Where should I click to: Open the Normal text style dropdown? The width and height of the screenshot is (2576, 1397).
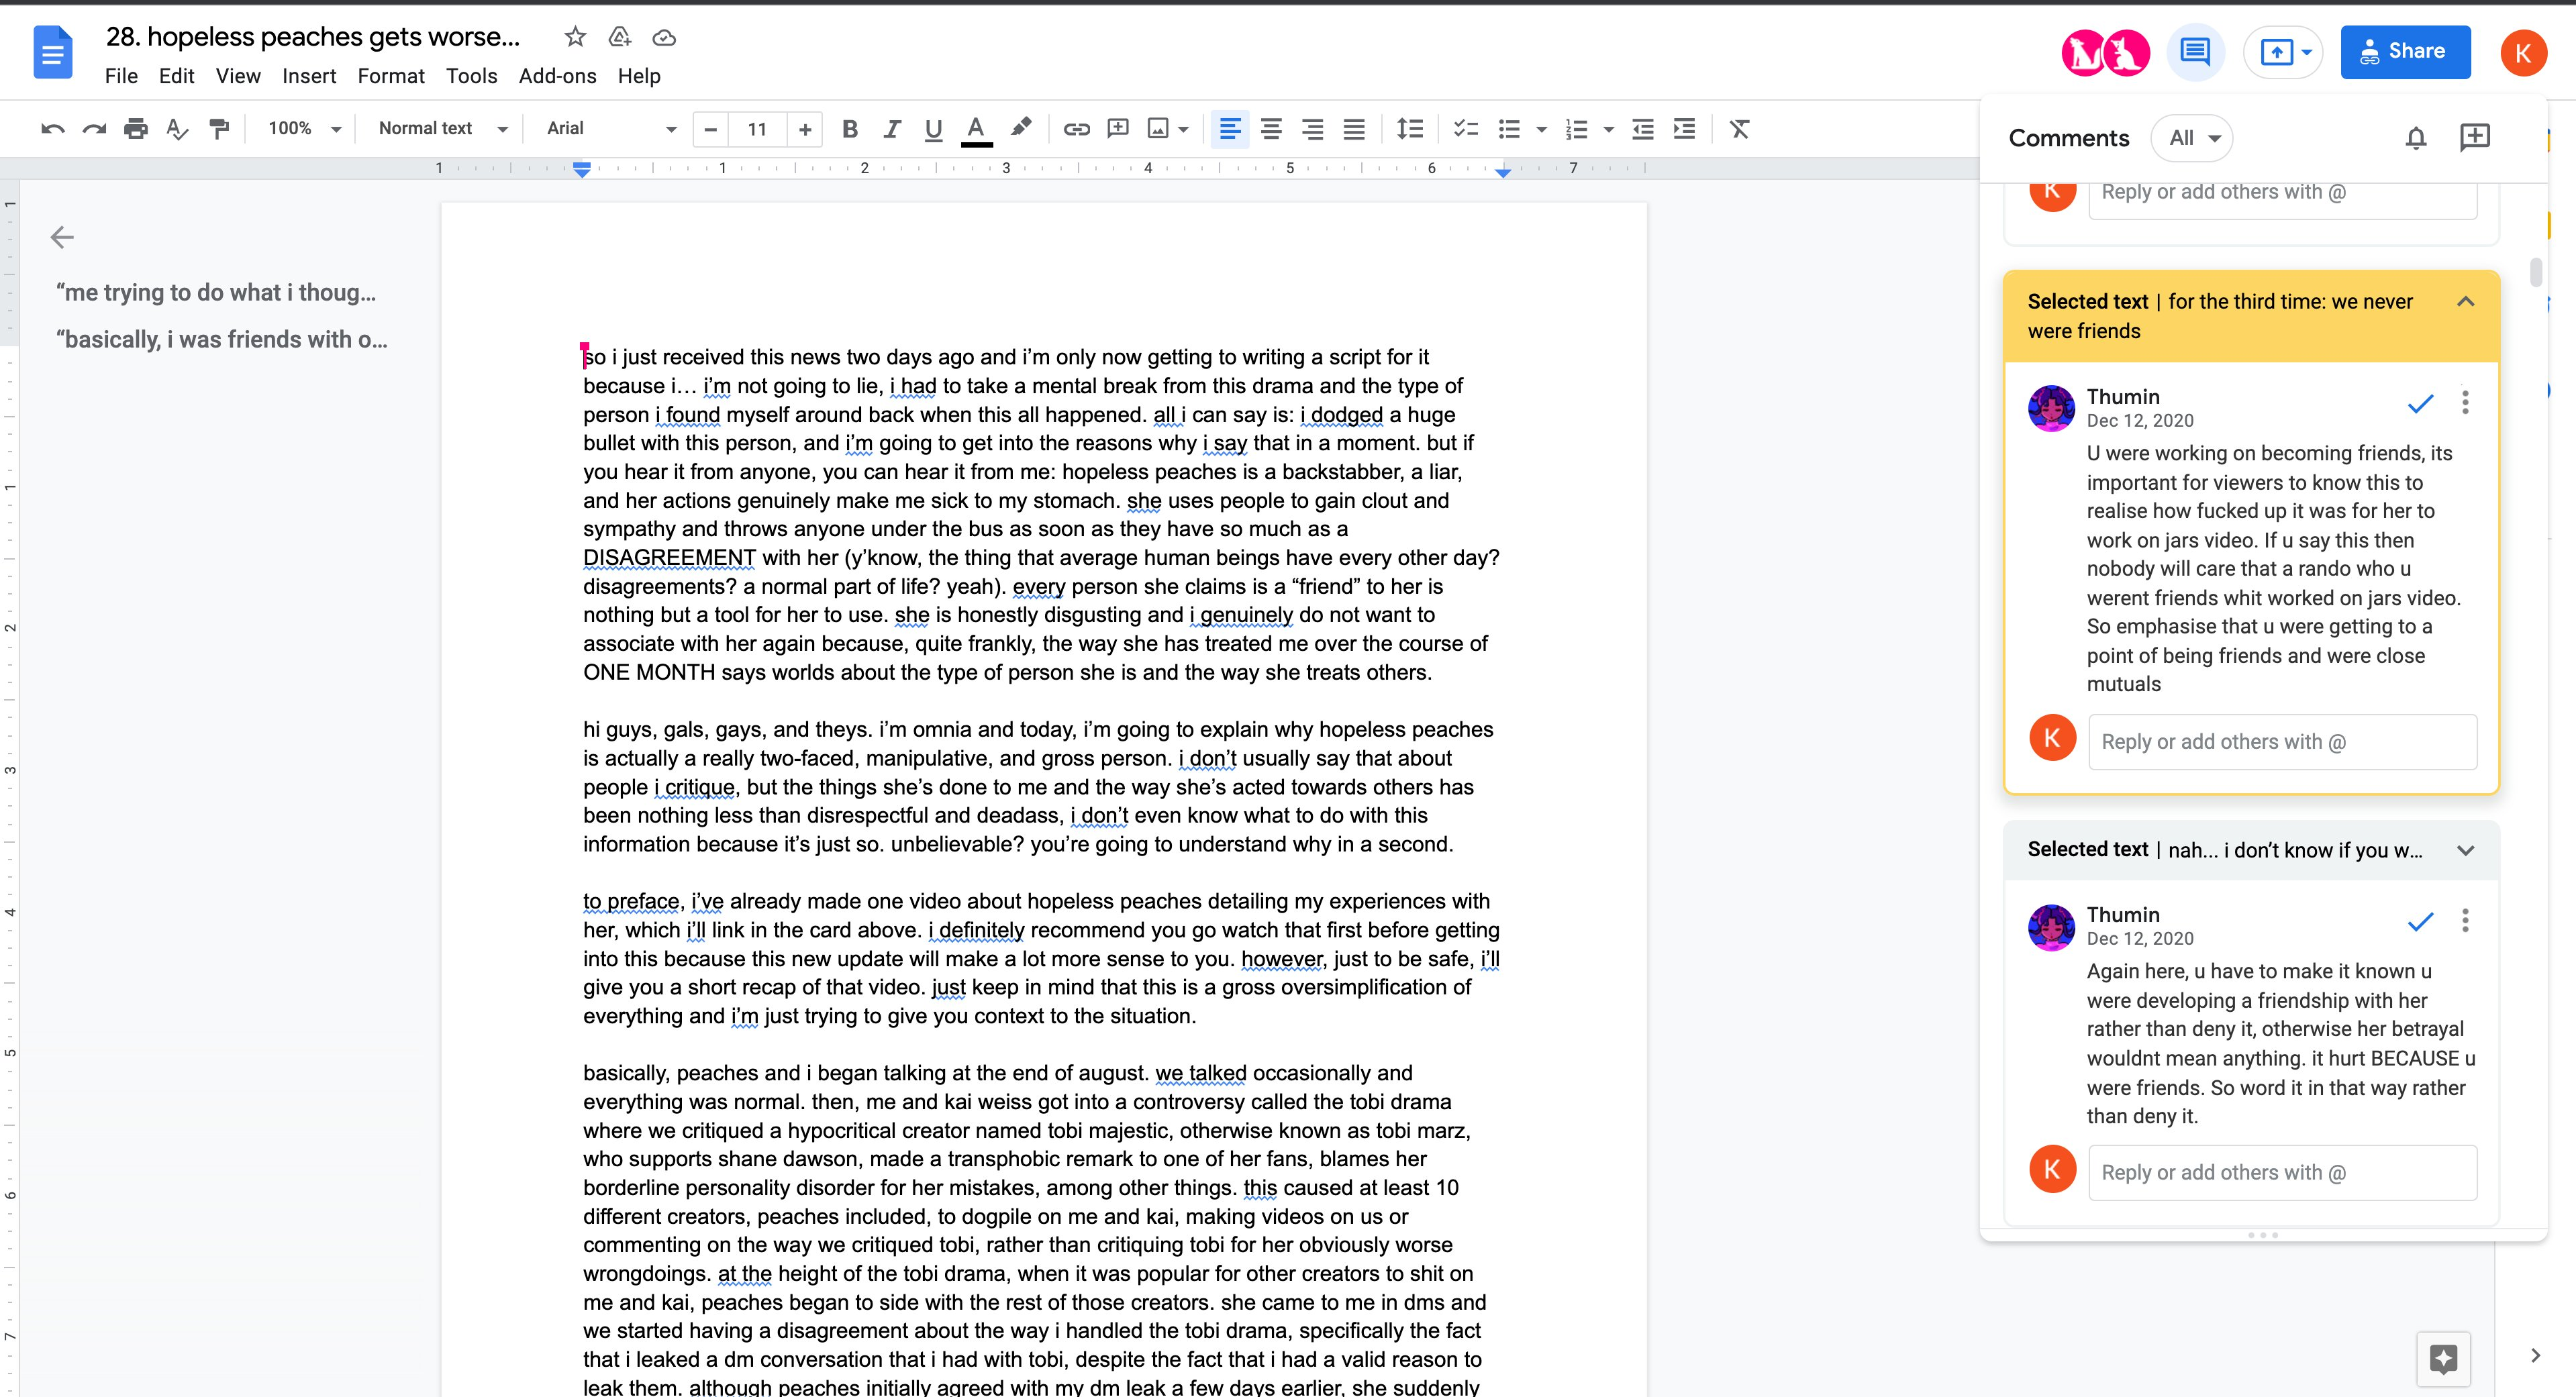click(443, 129)
